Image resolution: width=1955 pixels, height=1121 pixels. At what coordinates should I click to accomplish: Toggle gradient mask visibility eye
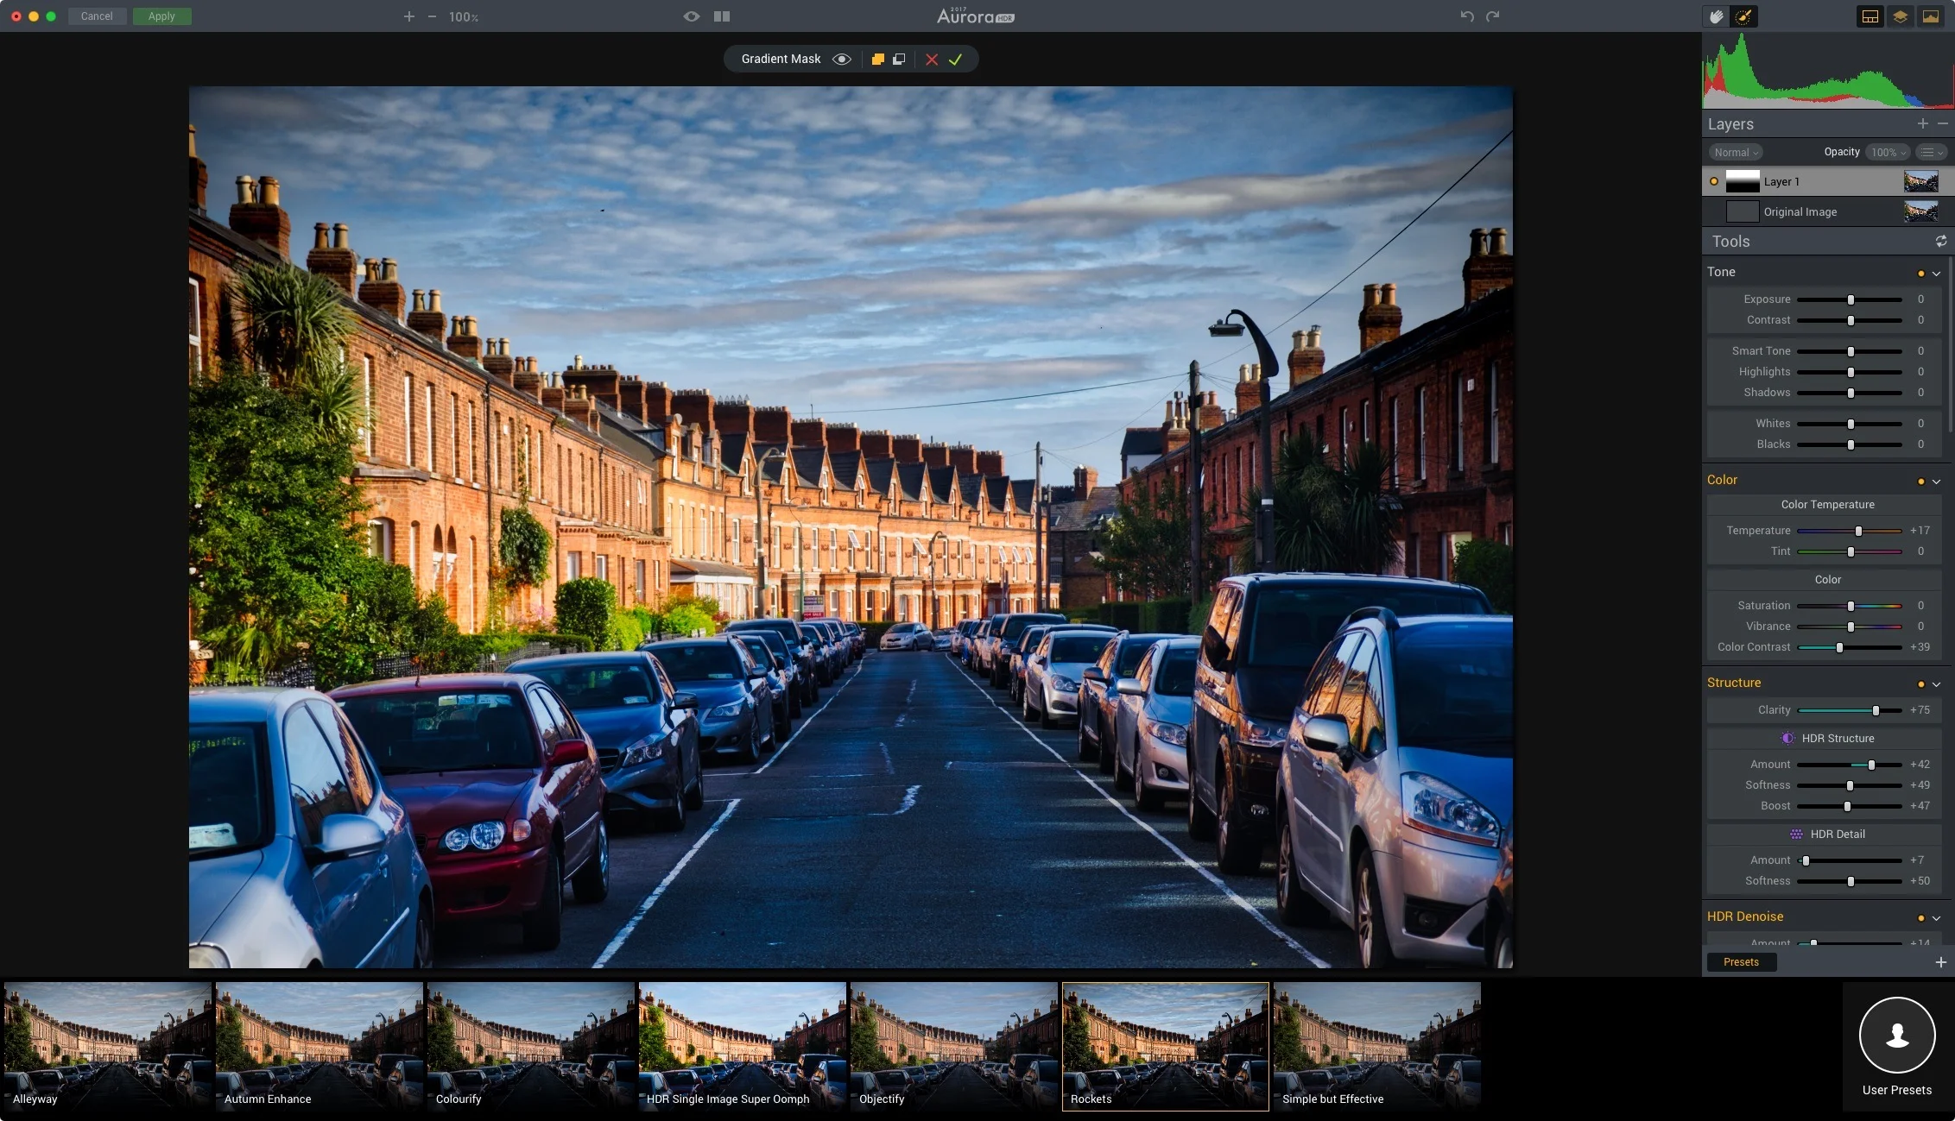click(x=841, y=60)
